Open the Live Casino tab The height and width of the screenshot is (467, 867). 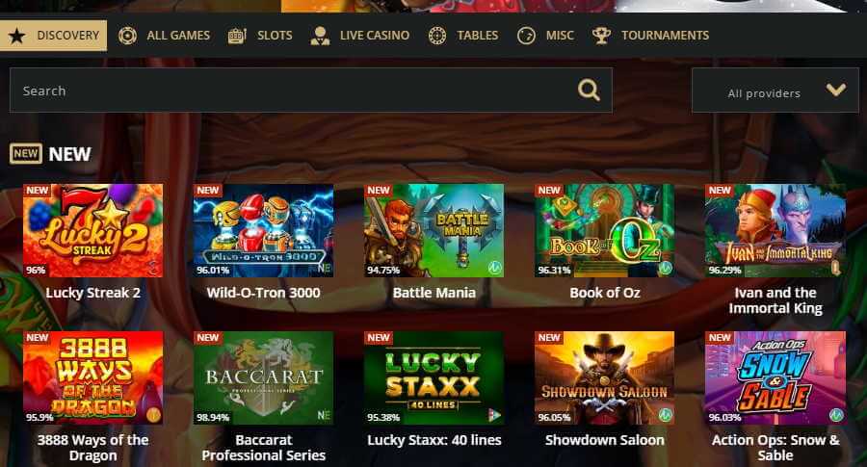[360, 36]
